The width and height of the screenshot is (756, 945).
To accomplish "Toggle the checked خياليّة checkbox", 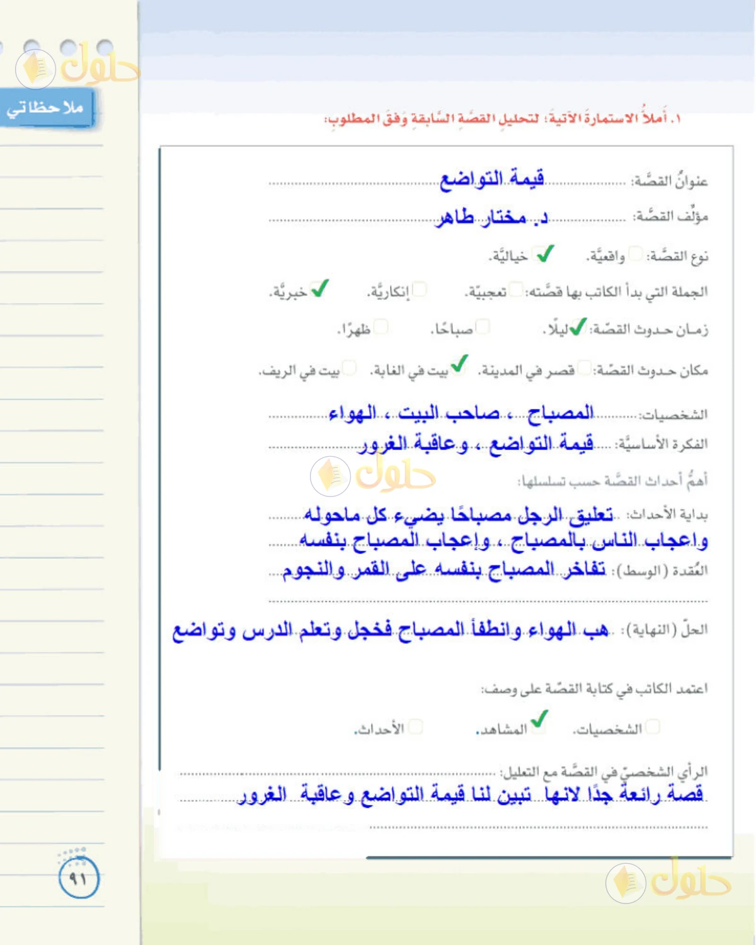I will [x=542, y=254].
